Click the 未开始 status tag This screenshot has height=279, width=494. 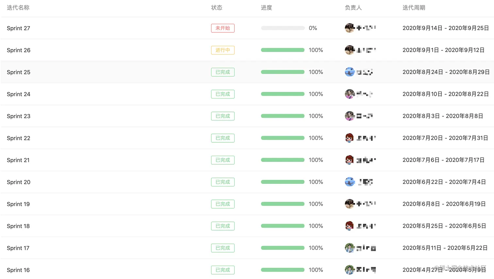[x=222, y=28]
